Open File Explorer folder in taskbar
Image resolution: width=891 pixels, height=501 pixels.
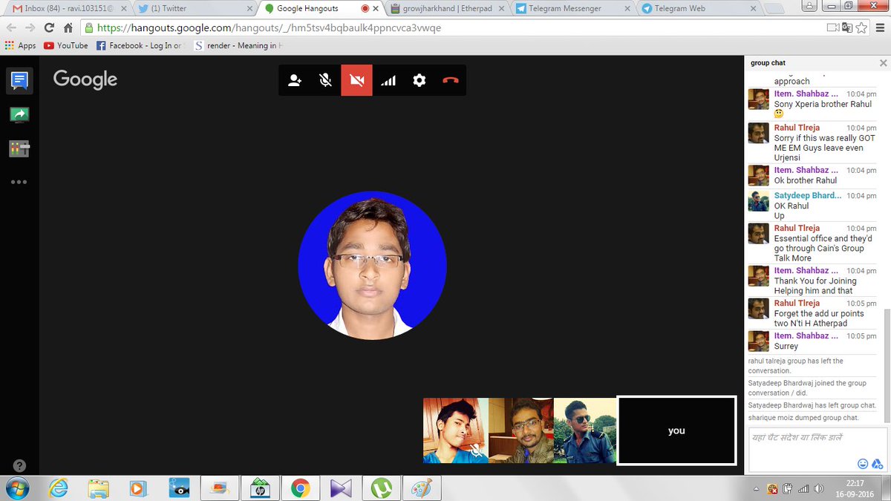tap(99, 488)
